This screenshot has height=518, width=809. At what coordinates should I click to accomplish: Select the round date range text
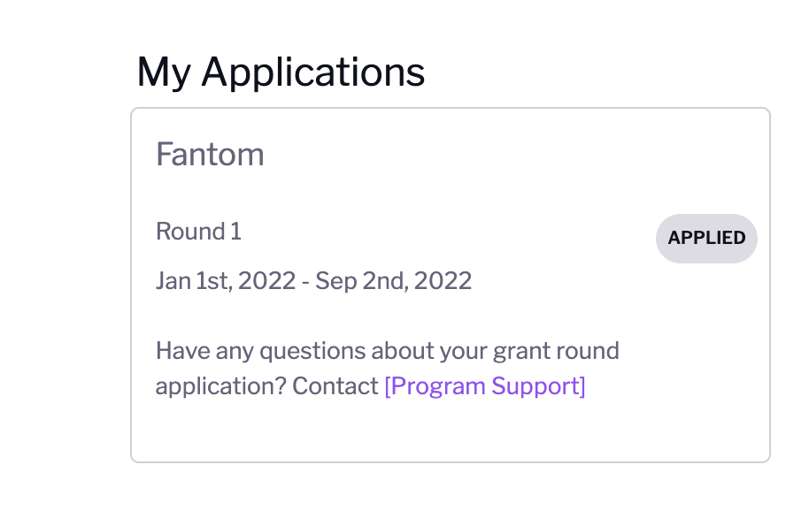313,280
